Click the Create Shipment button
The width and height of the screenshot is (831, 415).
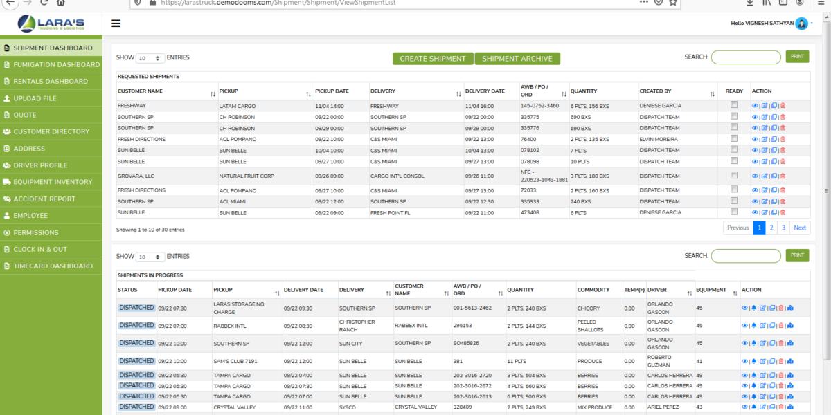coord(432,59)
